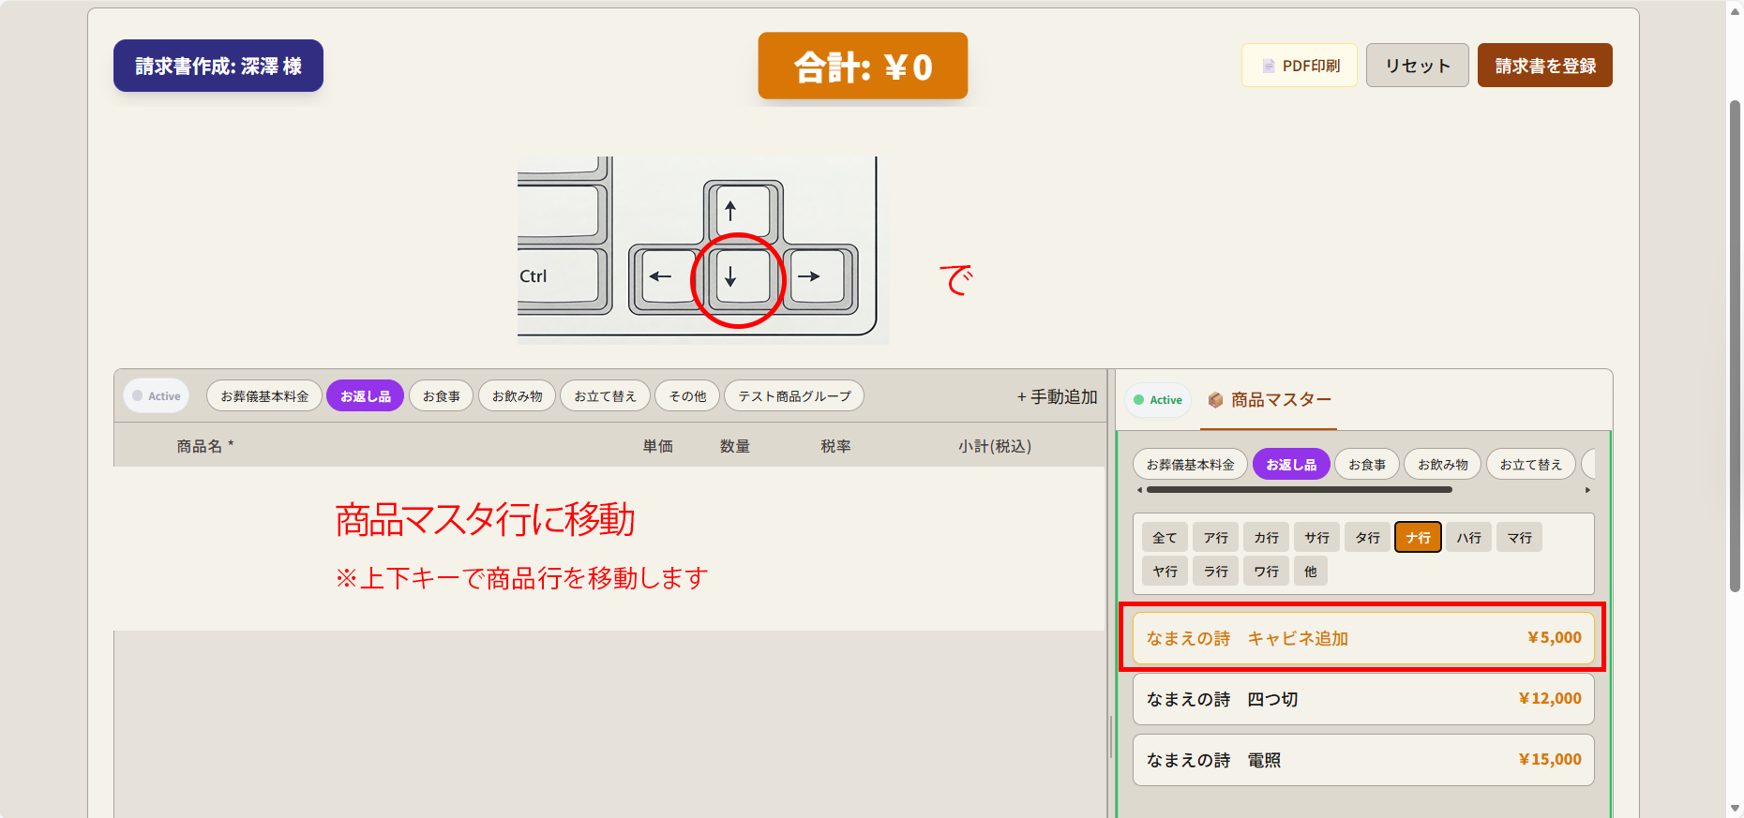Select お返し品 in the product master

[x=1291, y=465]
